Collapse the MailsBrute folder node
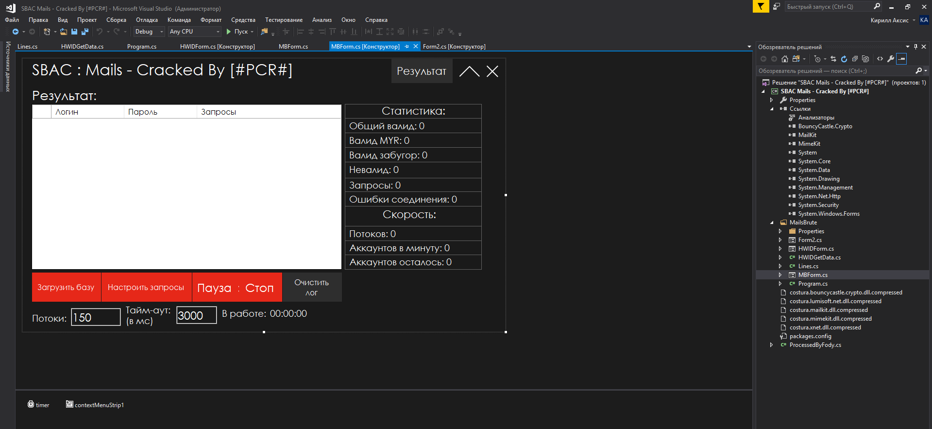Image resolution: width=932 pixels, height=429 pixels. (x=771, y=223)
